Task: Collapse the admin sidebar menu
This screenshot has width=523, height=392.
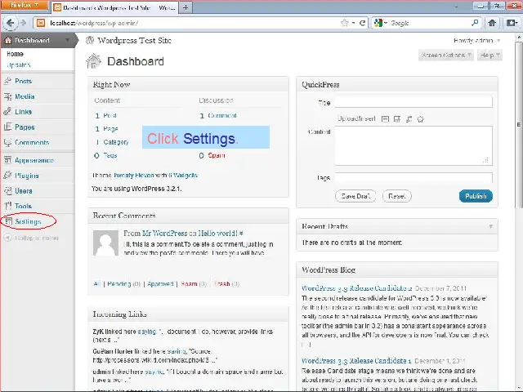Action: coord(31,238)
